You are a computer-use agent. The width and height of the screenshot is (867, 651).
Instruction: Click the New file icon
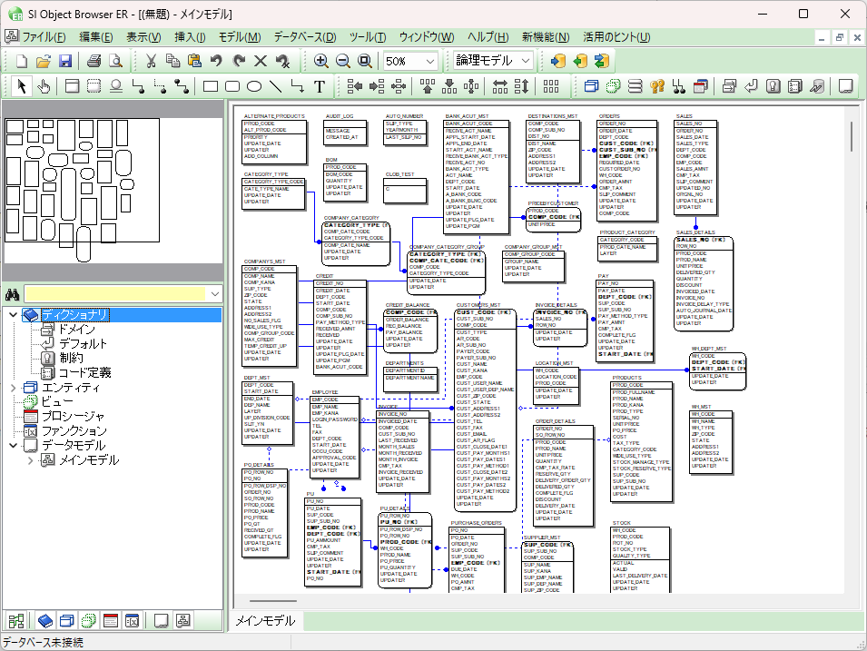(x=22, y=61)
